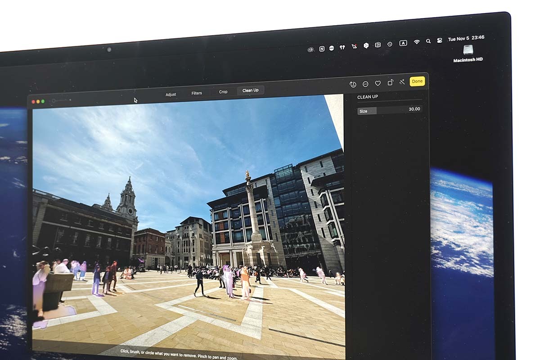Click the highlighted sculpture at the photo's left edge
540x360 pixels.
pyautogui.click(x=41, y=288)
